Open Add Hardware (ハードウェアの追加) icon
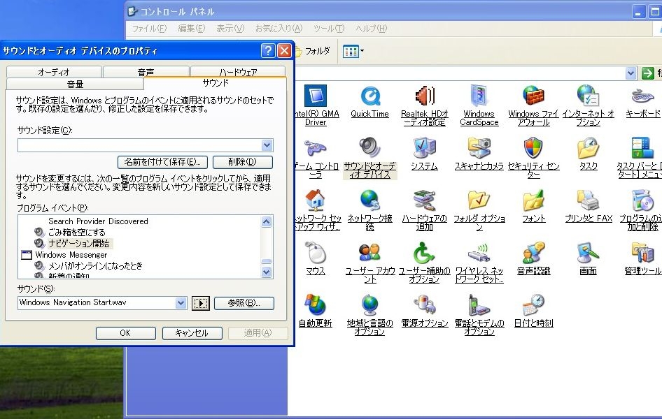The image size is (662, 419). (425, 200)
